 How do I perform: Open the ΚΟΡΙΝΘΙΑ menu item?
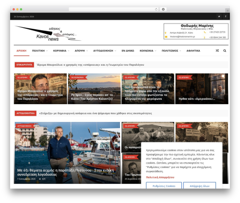(x=60, y=51)
